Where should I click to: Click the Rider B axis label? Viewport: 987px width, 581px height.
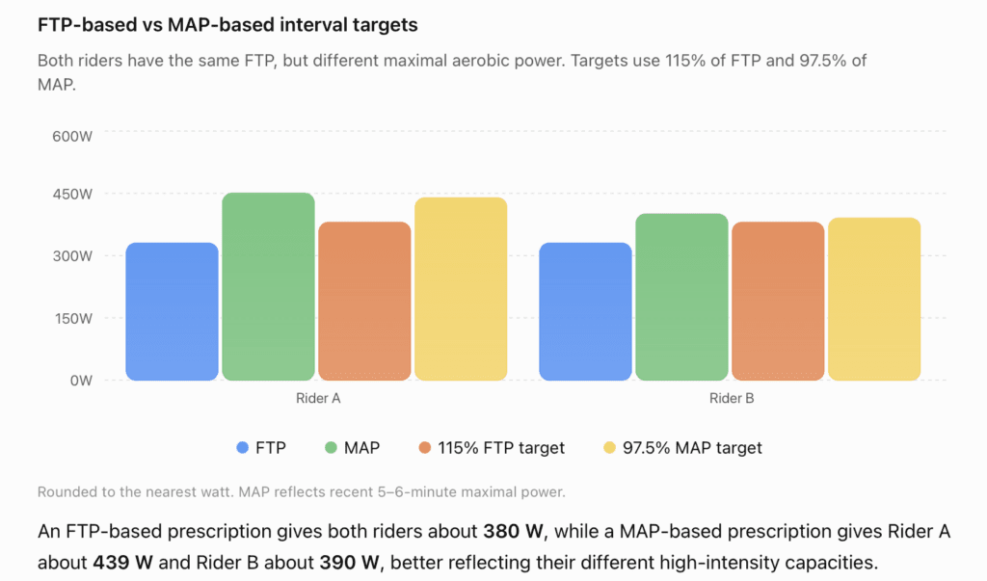pyautogui.click(x=732, y=399)
